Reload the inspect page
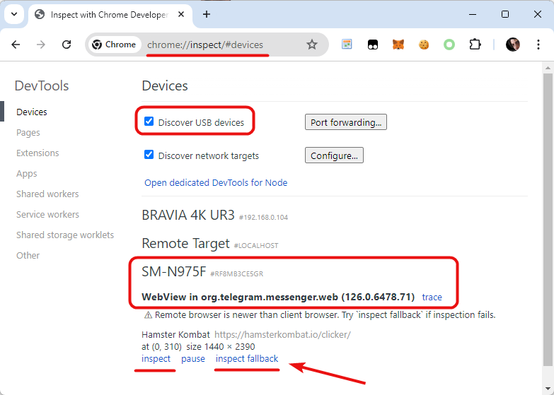This screenshot has width=554, height=395. (x=67, y=45)
